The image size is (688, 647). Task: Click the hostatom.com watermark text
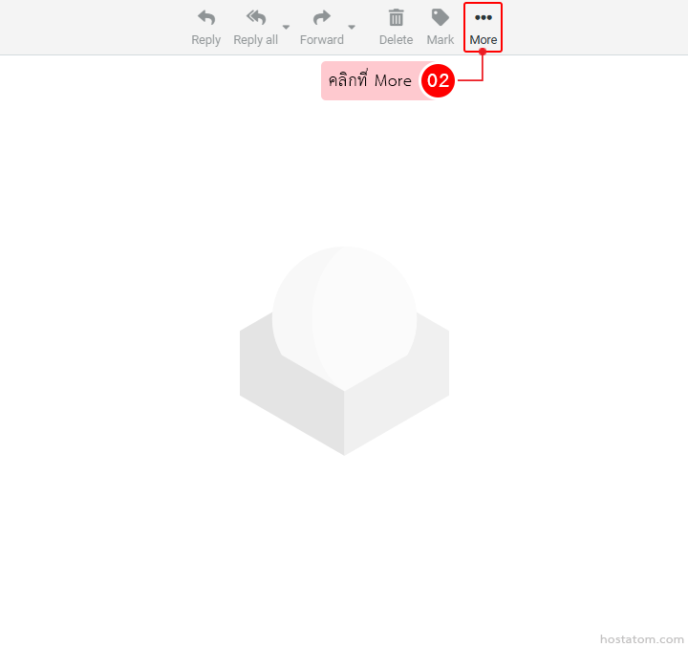tap(641, 638)
